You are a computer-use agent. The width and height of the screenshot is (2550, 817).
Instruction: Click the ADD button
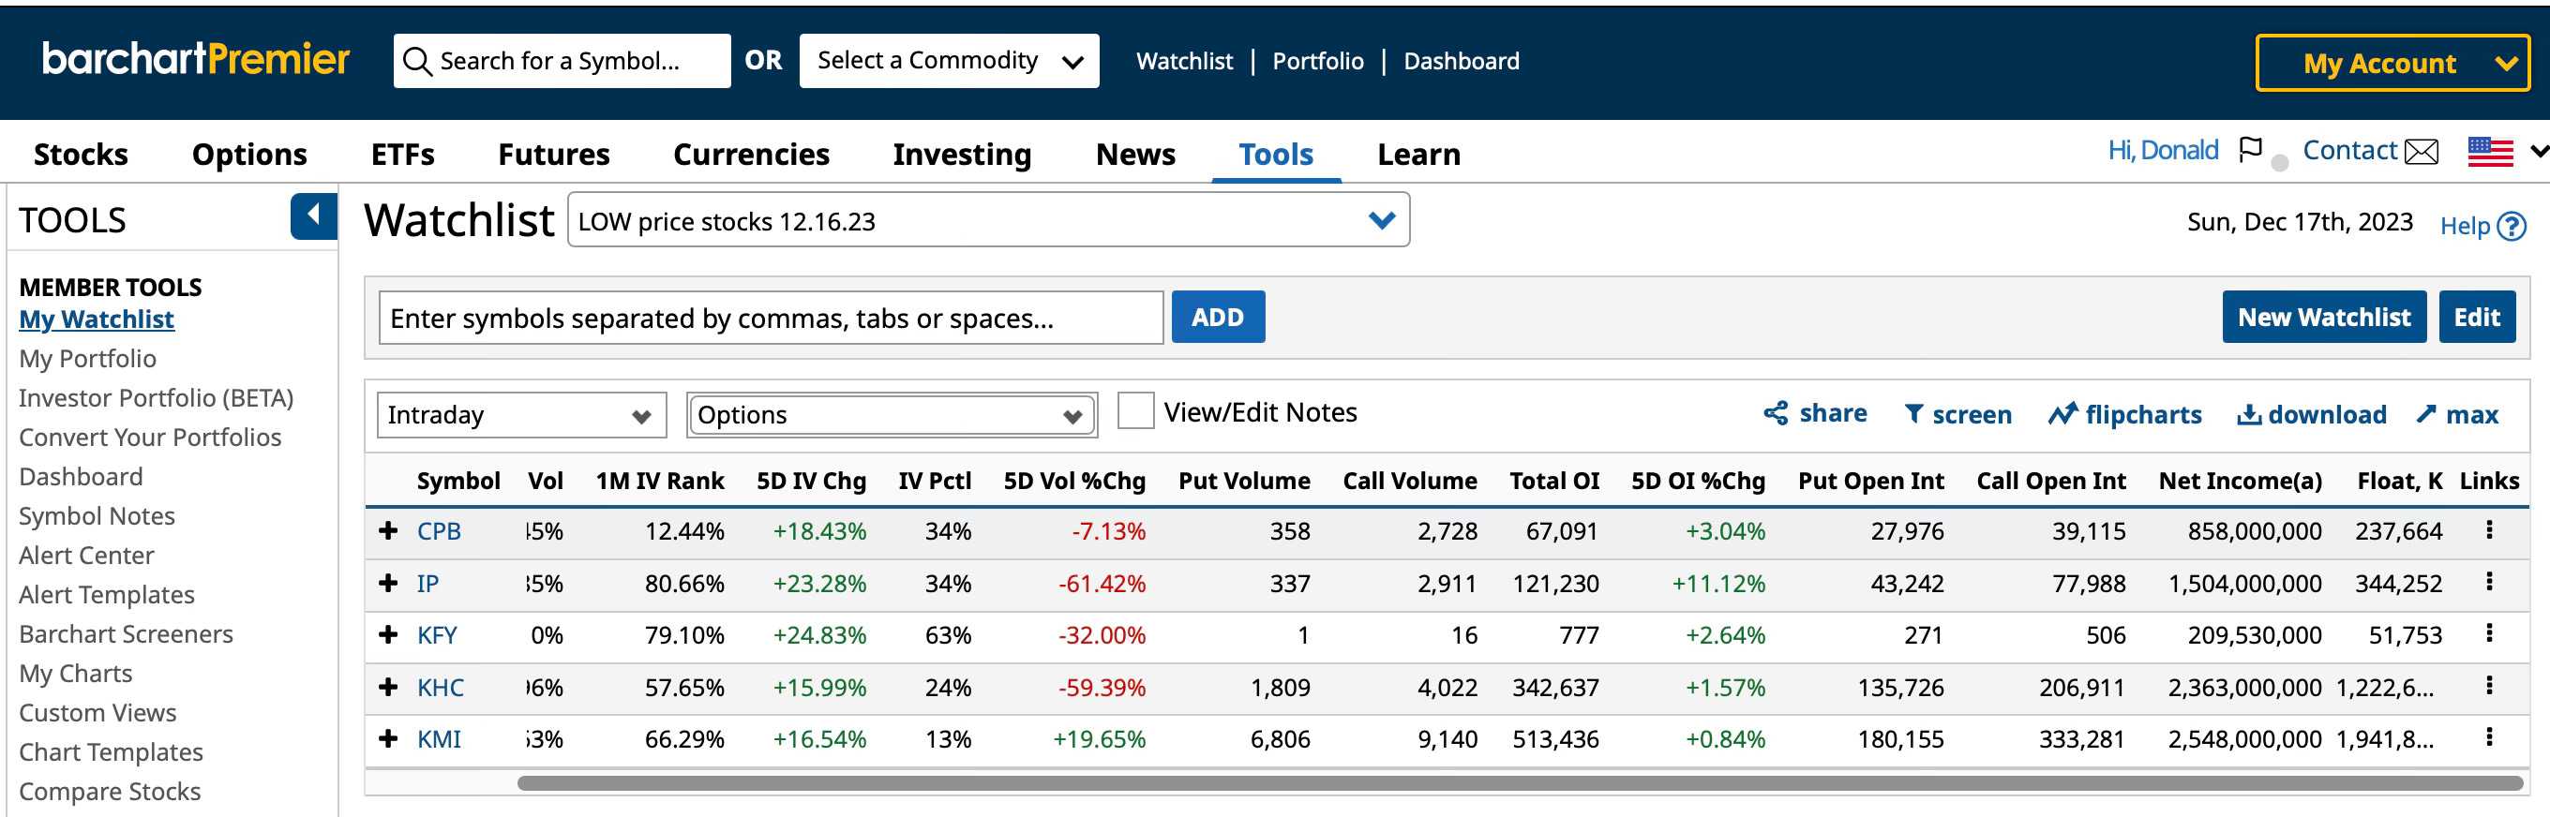(x=1218, y=317)
